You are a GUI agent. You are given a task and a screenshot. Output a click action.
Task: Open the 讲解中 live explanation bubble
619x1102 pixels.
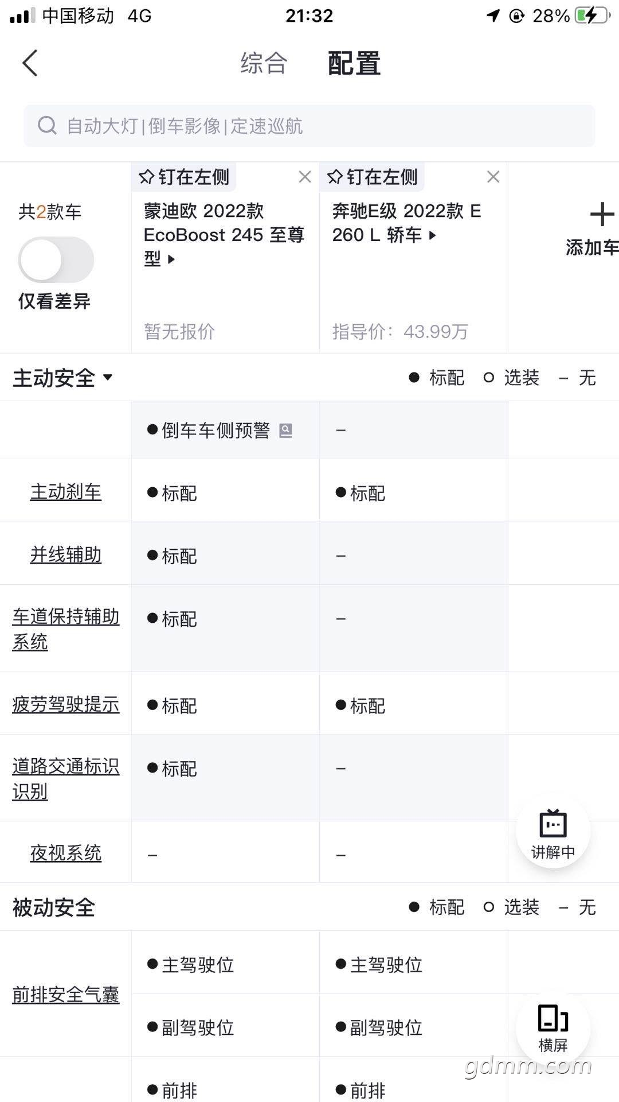553,833
